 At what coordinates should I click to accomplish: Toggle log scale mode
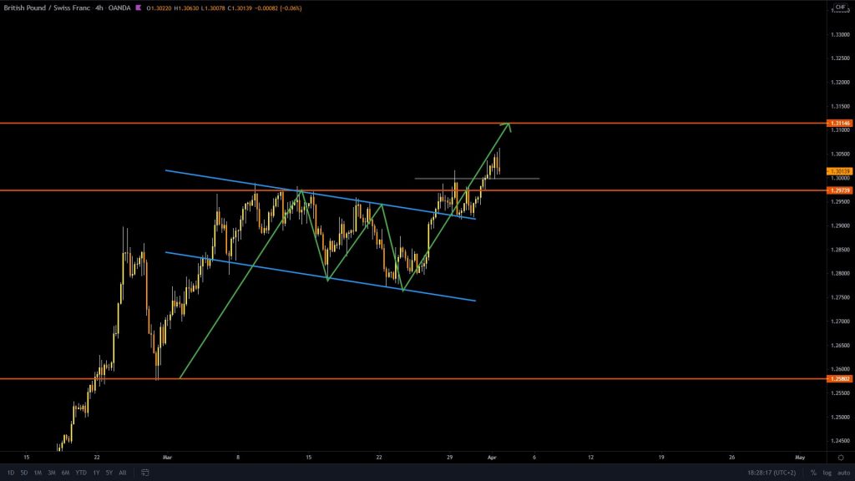[827, 472]
